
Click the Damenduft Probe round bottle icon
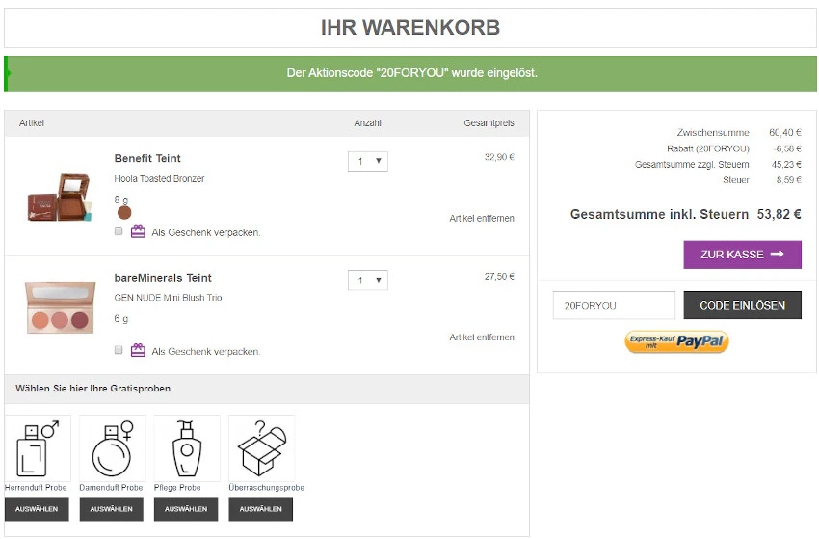pyautogui.click(x=113, y=448)
